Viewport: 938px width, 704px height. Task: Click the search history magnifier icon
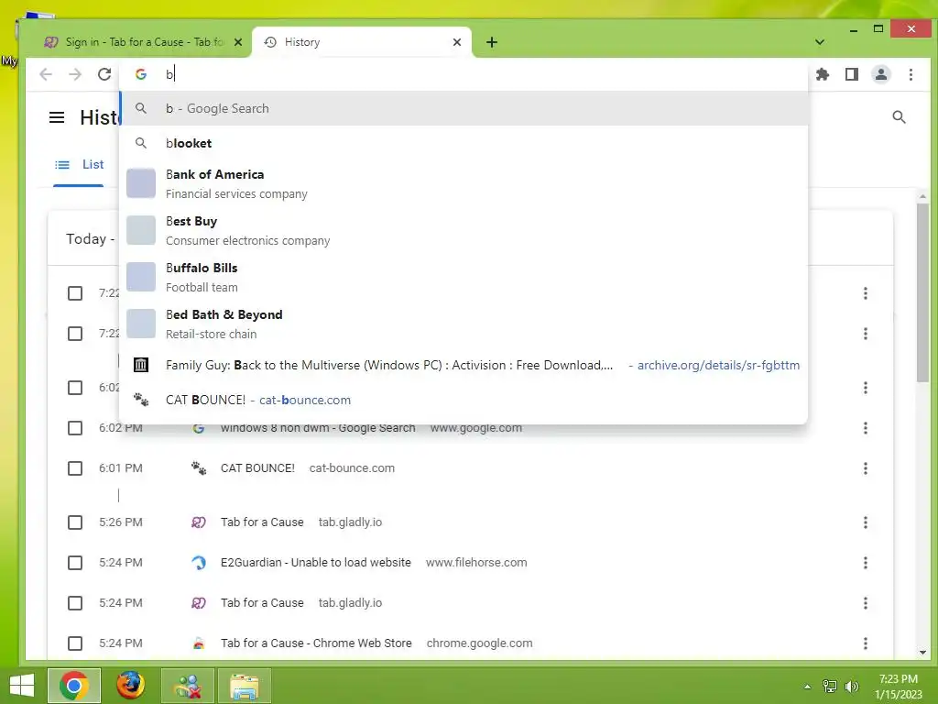(899, 117)
